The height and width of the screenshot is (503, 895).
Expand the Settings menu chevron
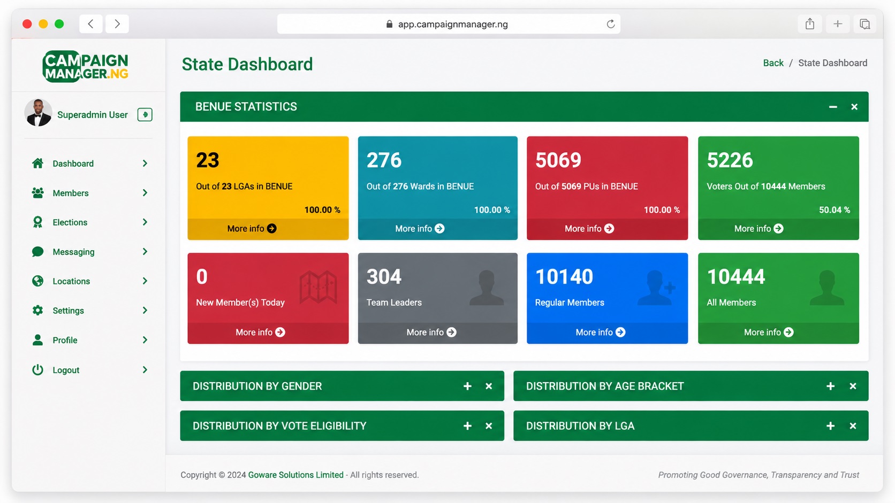pyautogui.click(x=145, y=310)
